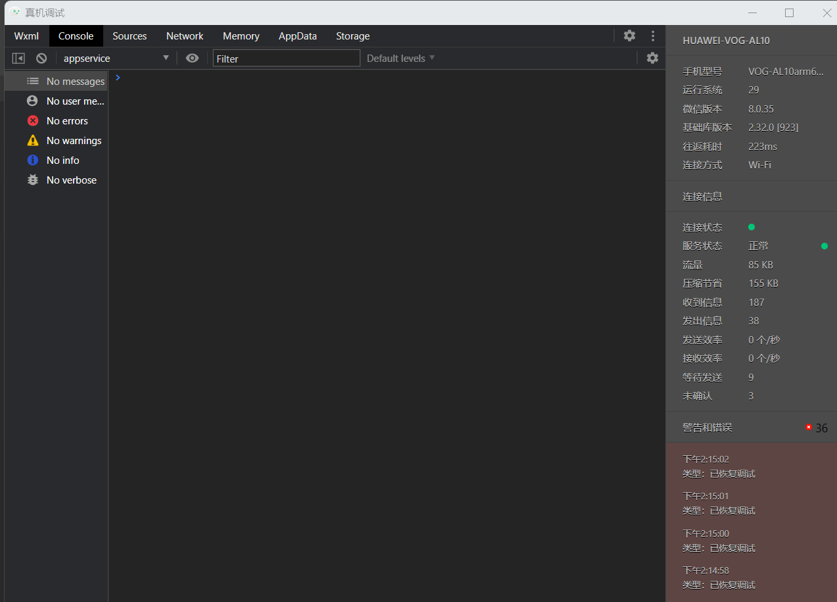Open the Default levels dropdown

(x=400, y=59)
